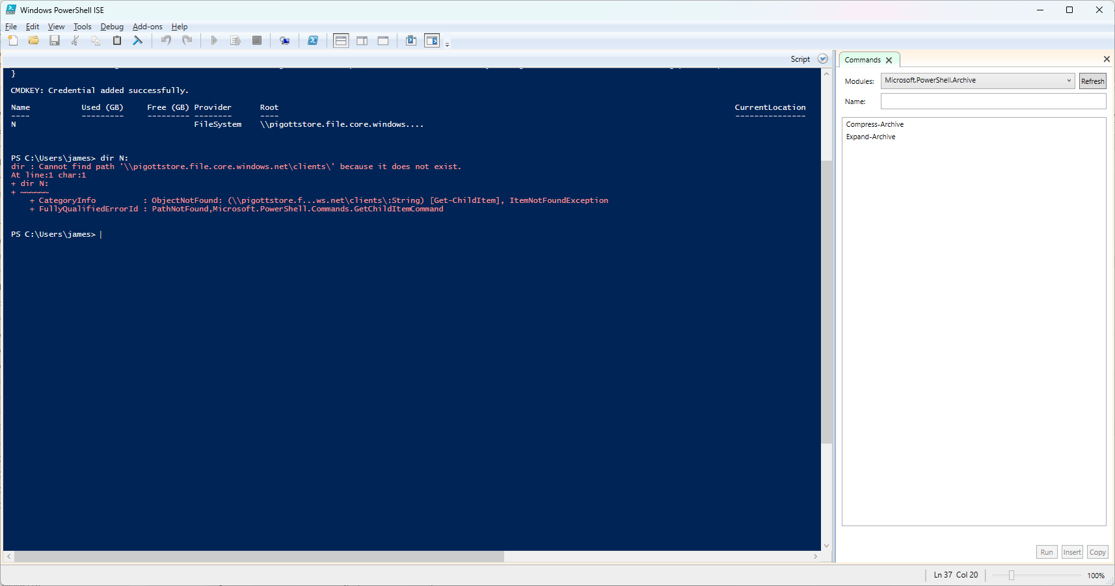This screenshot has height=586, width=1115.
Task: Run the script with the green Run icon
Action: pyautogui.click(x=215, y=40)
